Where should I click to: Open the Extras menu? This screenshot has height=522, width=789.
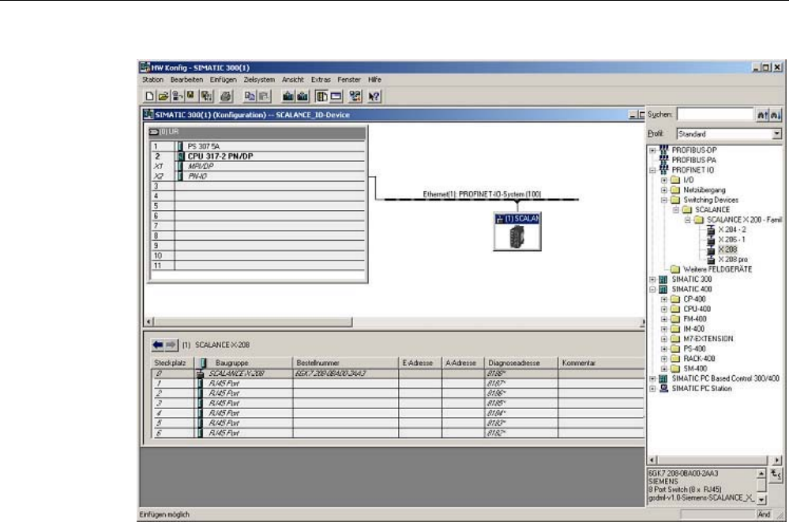click(321, 80)
